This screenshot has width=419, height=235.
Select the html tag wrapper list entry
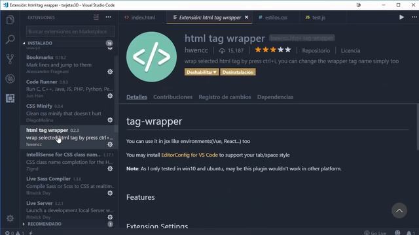pos(68,137)
